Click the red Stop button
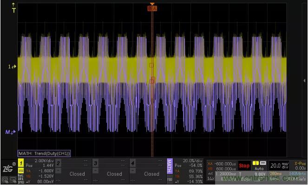Viewport: 308px width, 185px height. pyautogui.click(x=244, y=166)
